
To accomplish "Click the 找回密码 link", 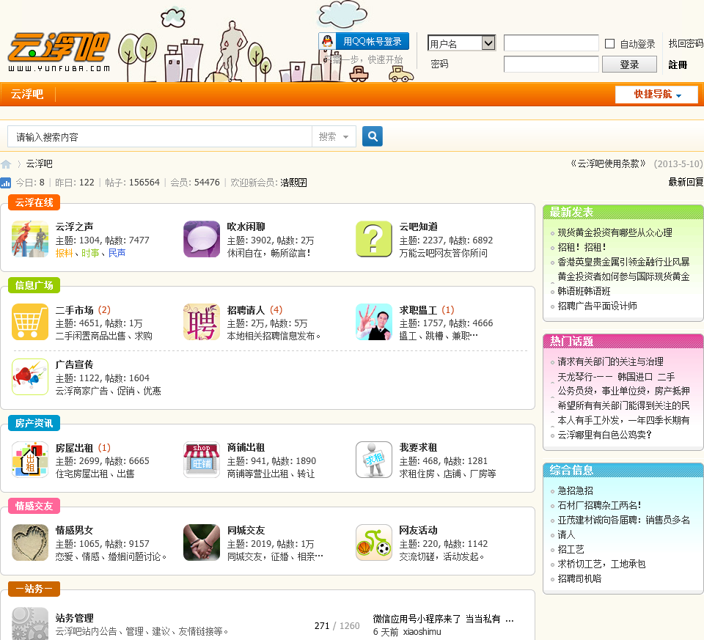I will pos(686,43).
